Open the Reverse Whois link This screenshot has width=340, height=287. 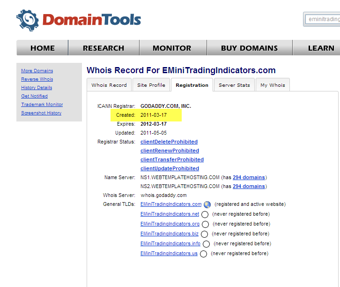(37, 79)
